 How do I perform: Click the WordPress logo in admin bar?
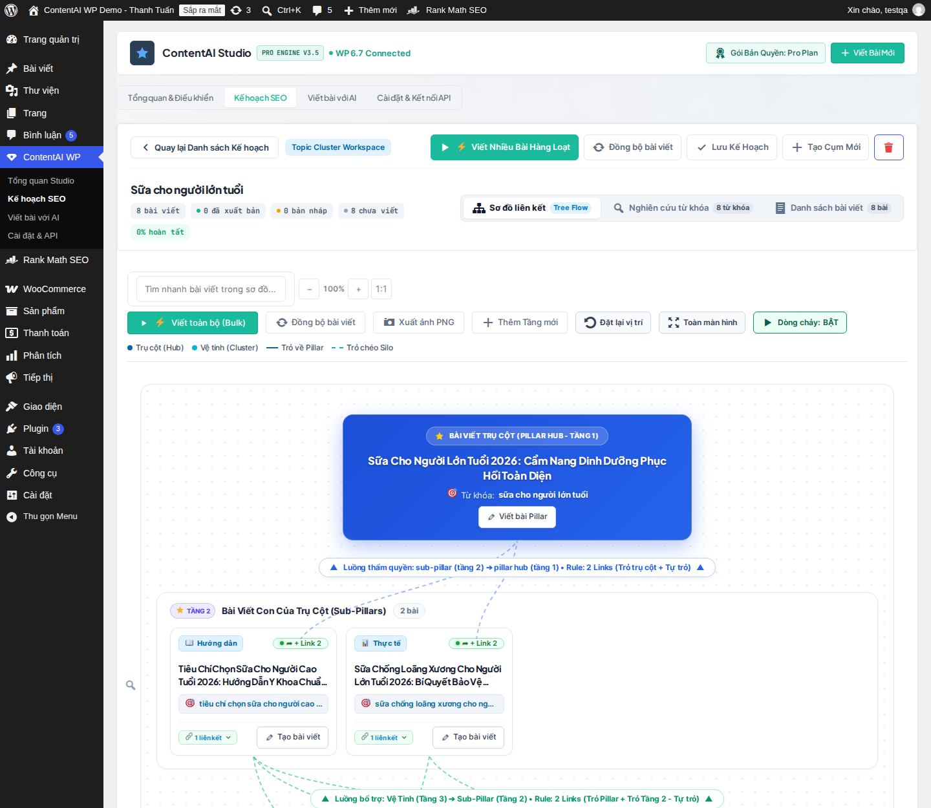point(11,10)
